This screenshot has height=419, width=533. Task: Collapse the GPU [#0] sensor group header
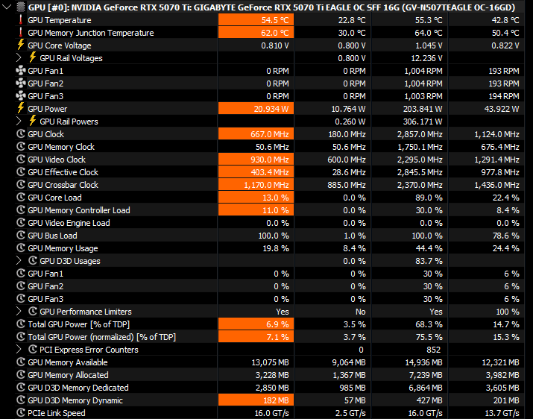pyautogui.click(x=8, y=7)
